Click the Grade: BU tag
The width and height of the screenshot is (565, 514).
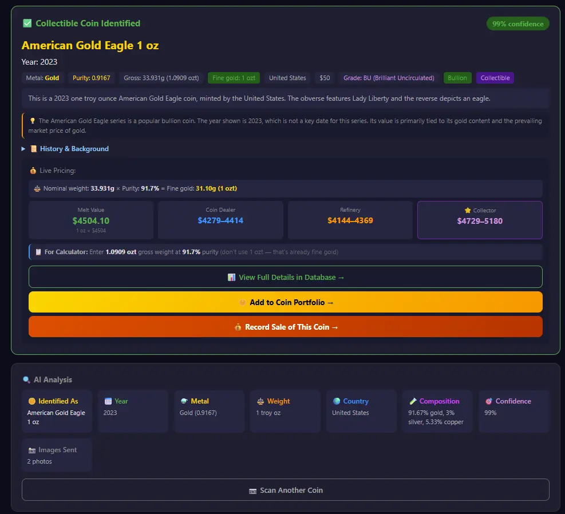[389, 78]
